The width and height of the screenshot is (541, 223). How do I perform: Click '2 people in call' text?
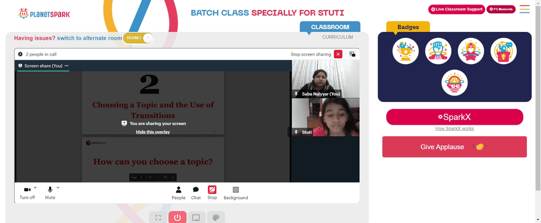pyautogui.click(x=41, y=55)
